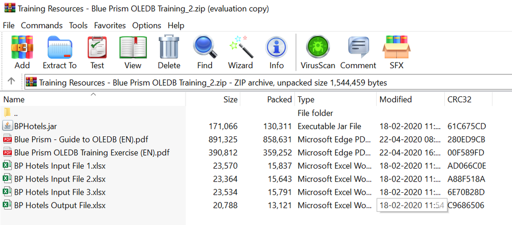Click CRC32 value 00F589FD
Screen dimensions: 512x225
(x=466, y=153)
